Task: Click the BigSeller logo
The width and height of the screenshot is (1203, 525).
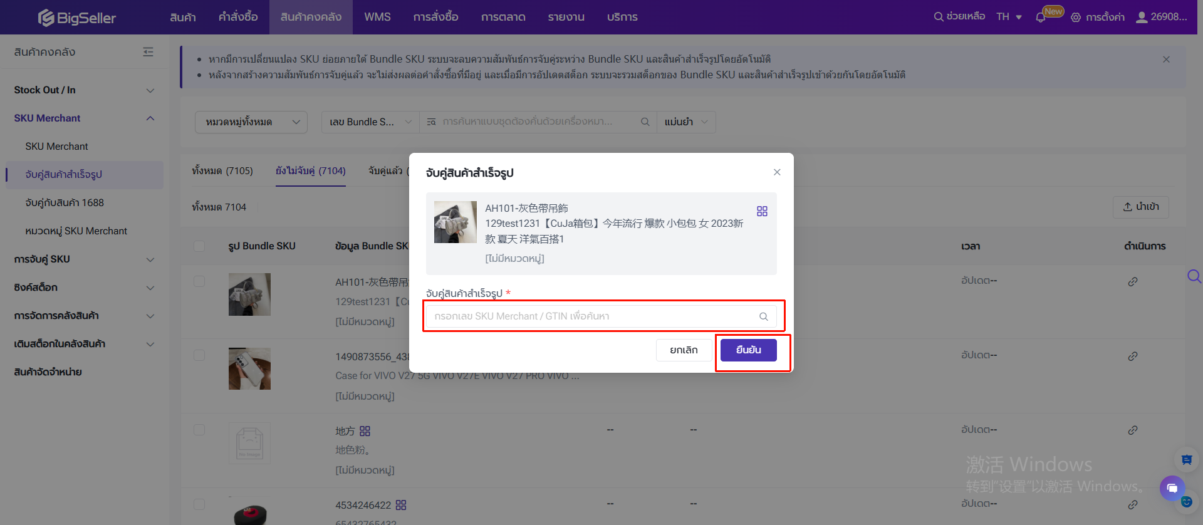Action: point(76,18)
